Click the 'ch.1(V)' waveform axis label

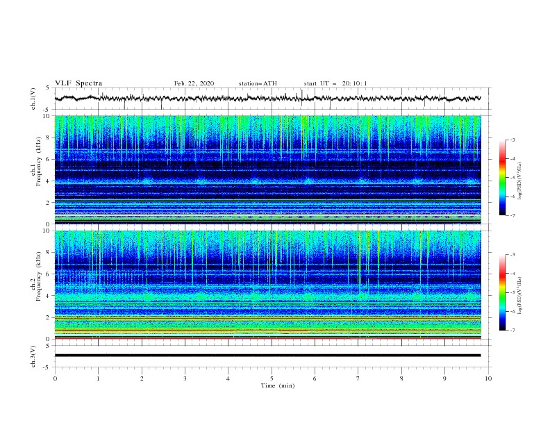coord(33,99)
